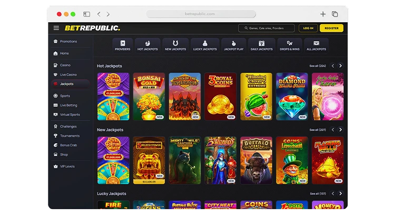Open a new browser tab with plus
Viewport: 394px width, 219px height.
click(x=323, y=14)
